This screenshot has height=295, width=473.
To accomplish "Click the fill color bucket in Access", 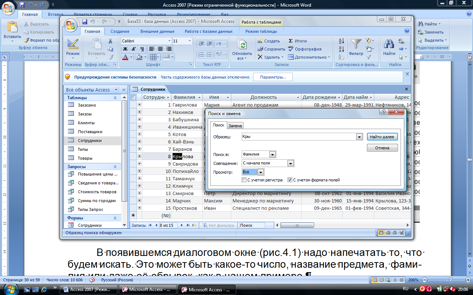I will tap(139, 57).
